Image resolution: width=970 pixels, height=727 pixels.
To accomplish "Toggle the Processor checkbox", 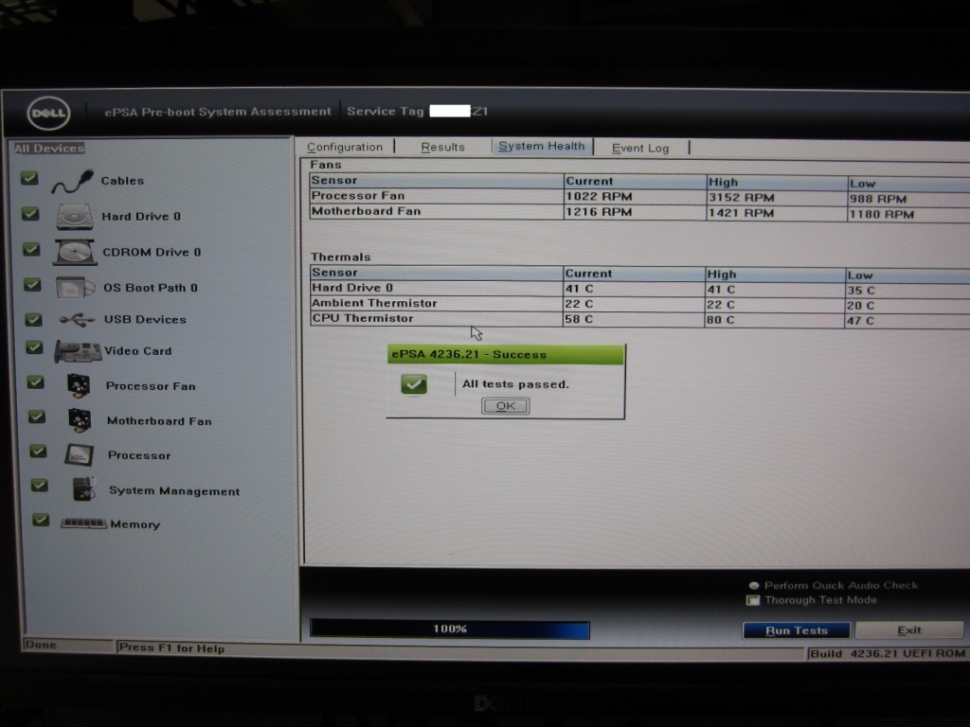I will [38, 451].
